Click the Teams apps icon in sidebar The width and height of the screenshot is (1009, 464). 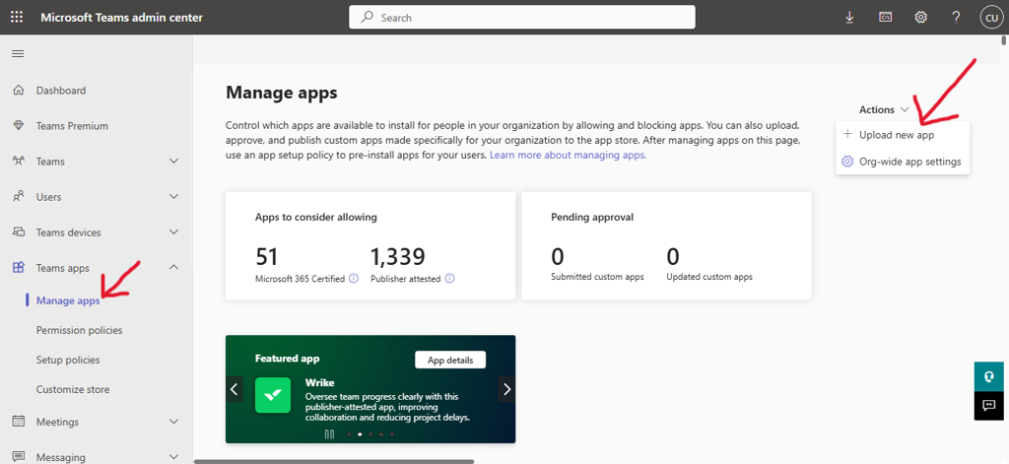[x=19, y=268]
